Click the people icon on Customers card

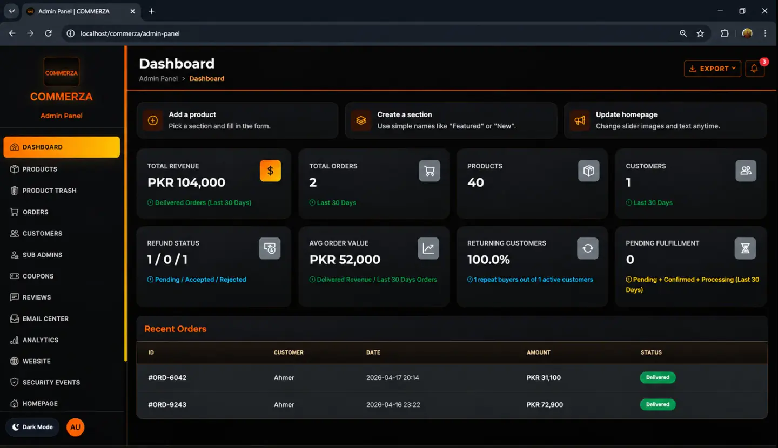(x=746, y=171)
